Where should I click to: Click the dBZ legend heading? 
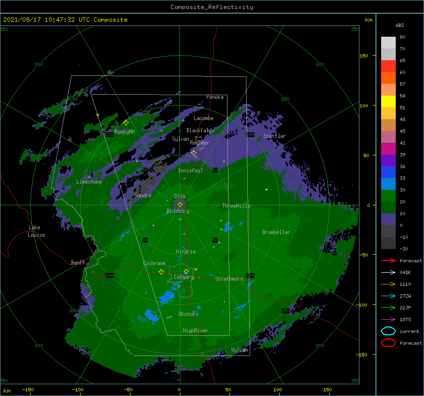(x=400, y=25)
